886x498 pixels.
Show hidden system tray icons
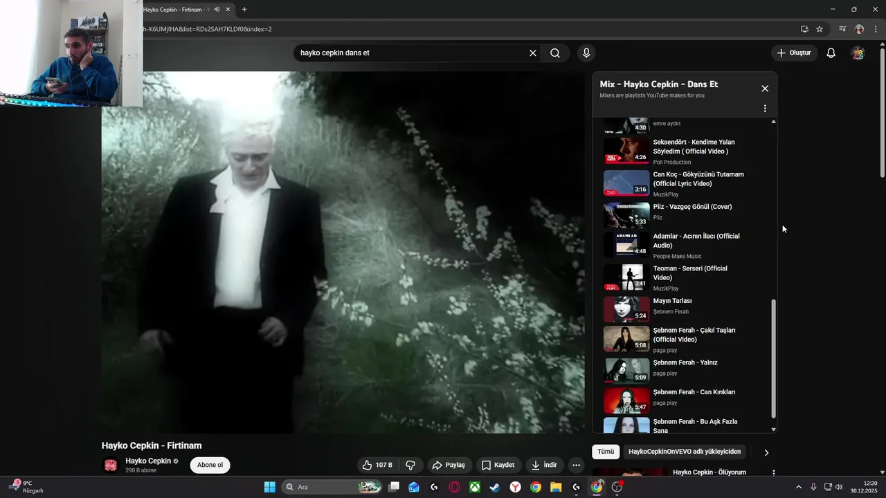798,487
